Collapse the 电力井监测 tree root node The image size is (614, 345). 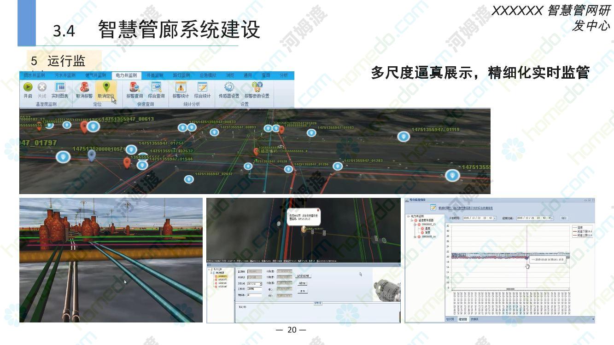(x=409, y=216)
